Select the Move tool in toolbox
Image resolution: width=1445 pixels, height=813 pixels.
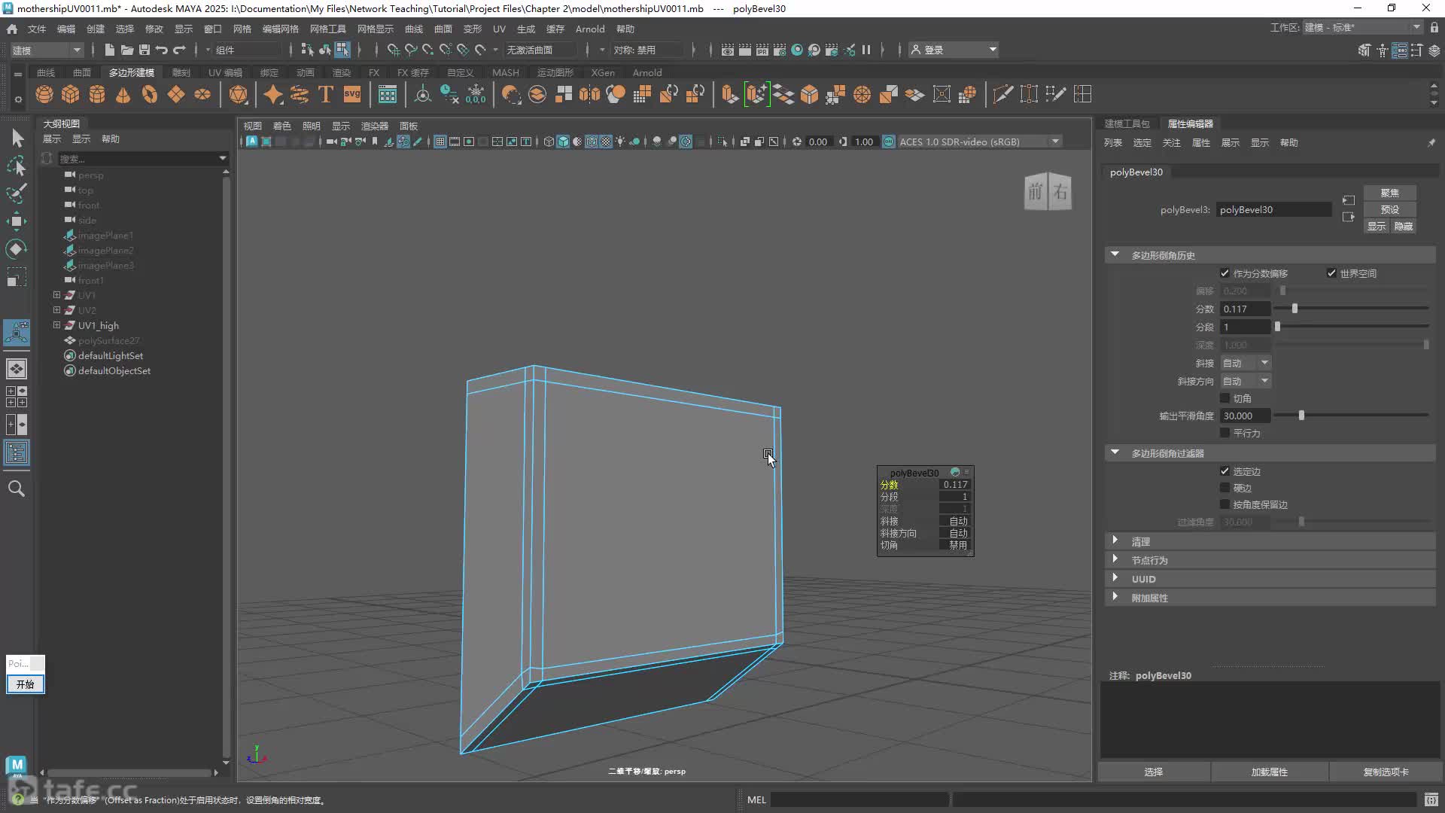[x=17, y=221]
